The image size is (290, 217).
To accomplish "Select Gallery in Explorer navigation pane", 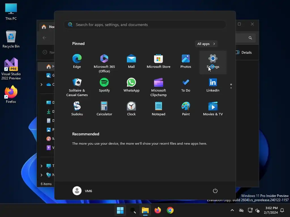I will pyautogui.click(x=50, y=75).
